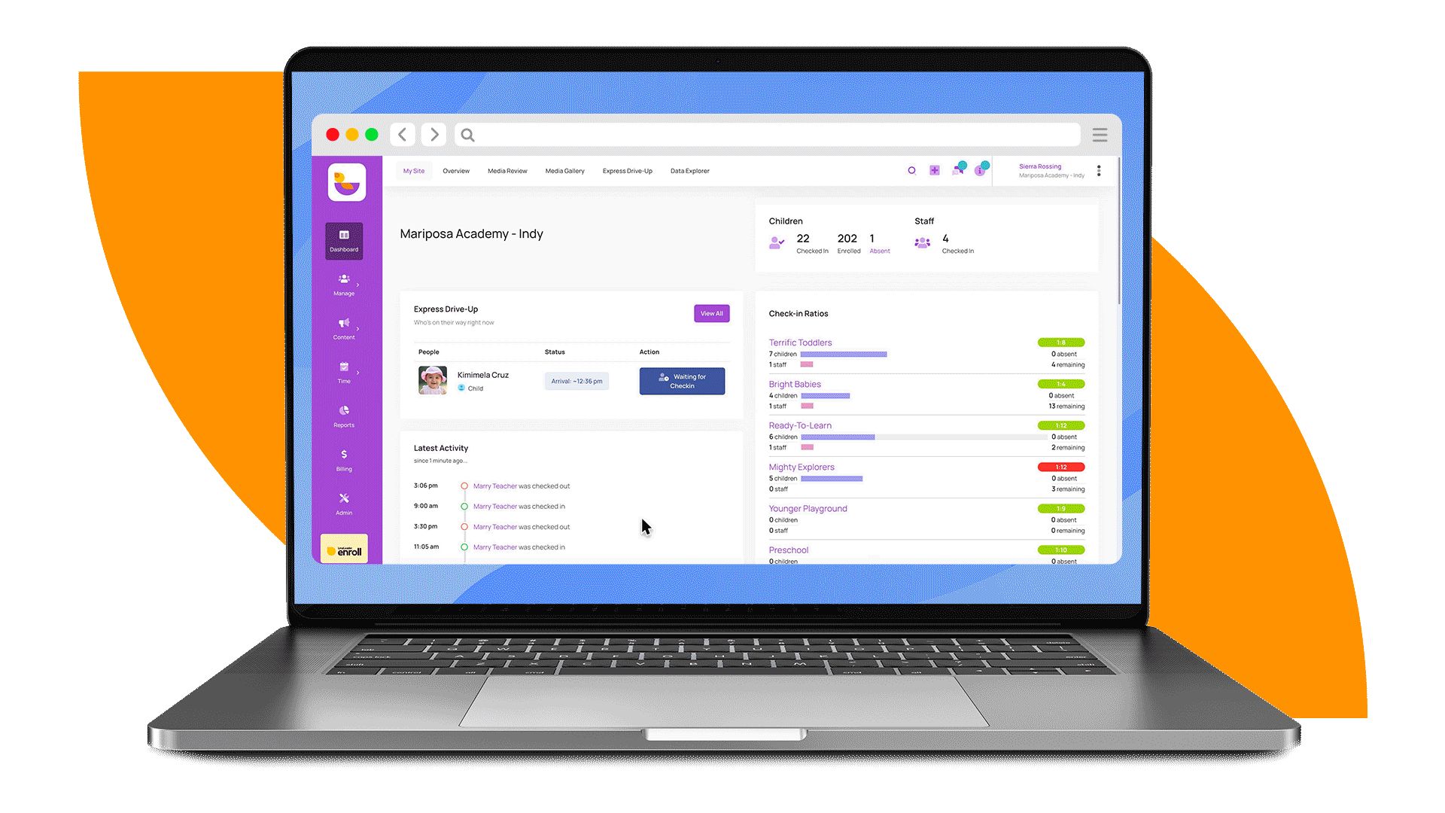This screenshot has height=813, width=1445.
Task: Click the Enroll button icon
Action: click(x=345, y=549)
